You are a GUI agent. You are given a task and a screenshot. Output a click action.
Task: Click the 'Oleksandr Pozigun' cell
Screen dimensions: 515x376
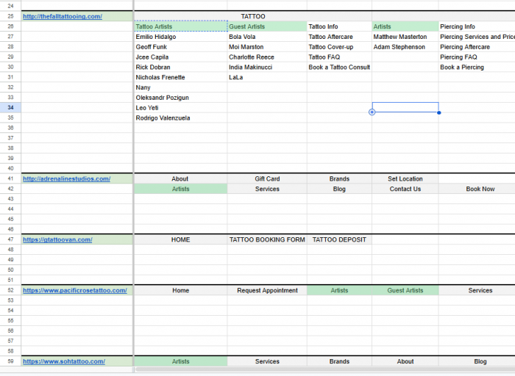click(x=181, y=98)
